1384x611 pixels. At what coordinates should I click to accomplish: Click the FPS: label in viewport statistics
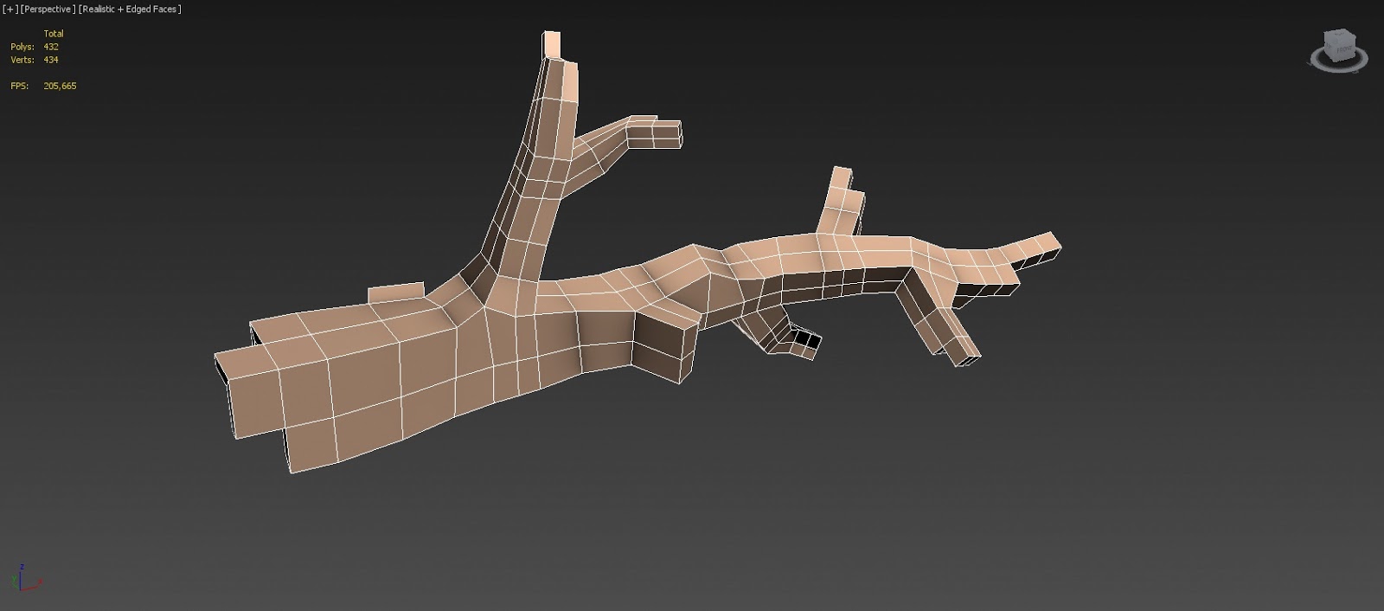[19, 86]
